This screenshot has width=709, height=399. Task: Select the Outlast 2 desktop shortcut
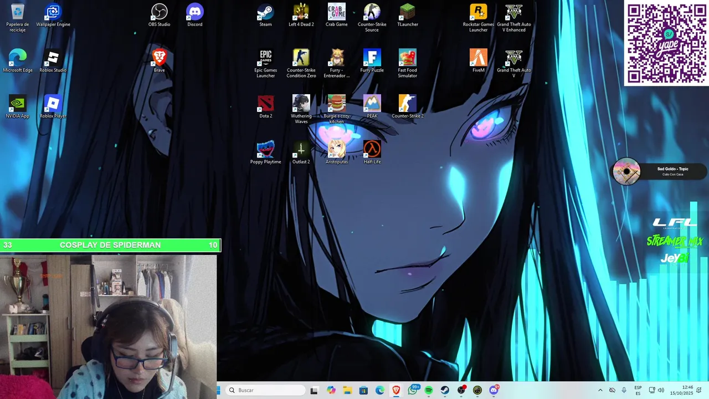pyautogui.click(x=301, y=153)
